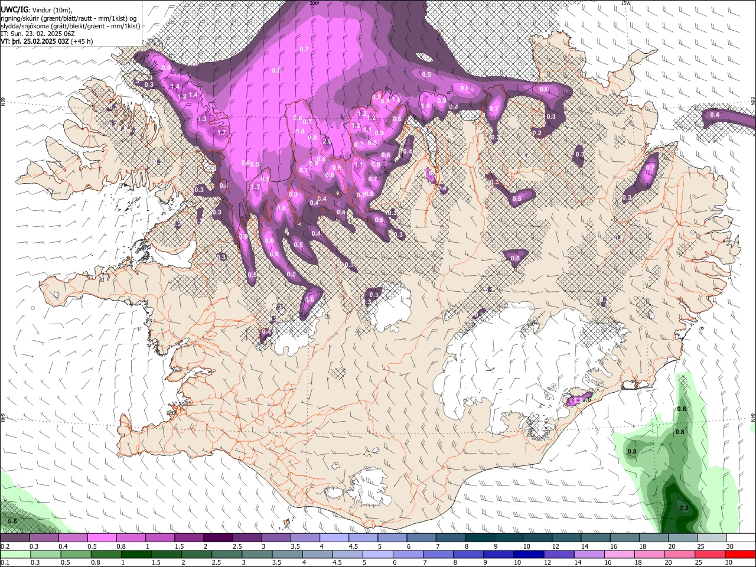Click the dark teal 8–9 snow legend swatch
This screenshot has height=567, width=756.
click(478, 538)
